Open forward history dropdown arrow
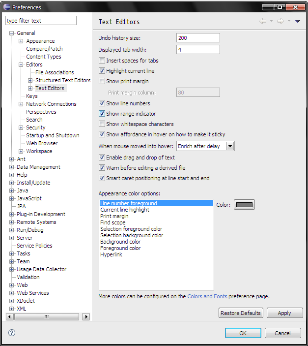Viewport: 308px width, 346px height. (x=289, y=21)
